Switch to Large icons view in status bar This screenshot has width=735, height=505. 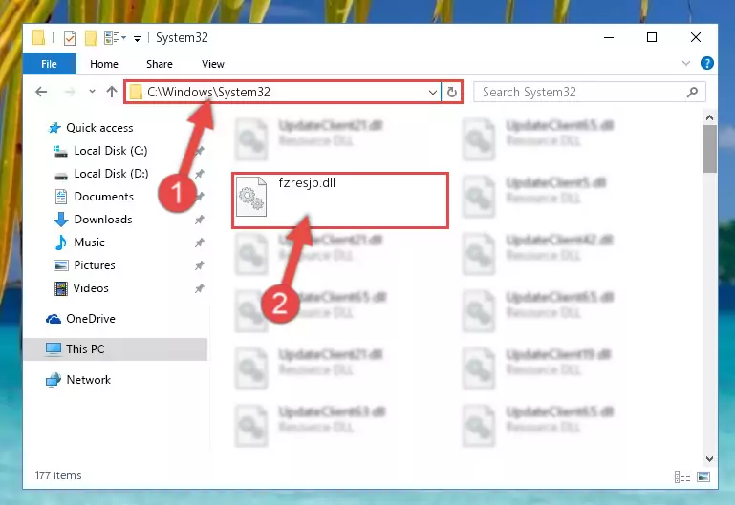[x=703, y=476]
